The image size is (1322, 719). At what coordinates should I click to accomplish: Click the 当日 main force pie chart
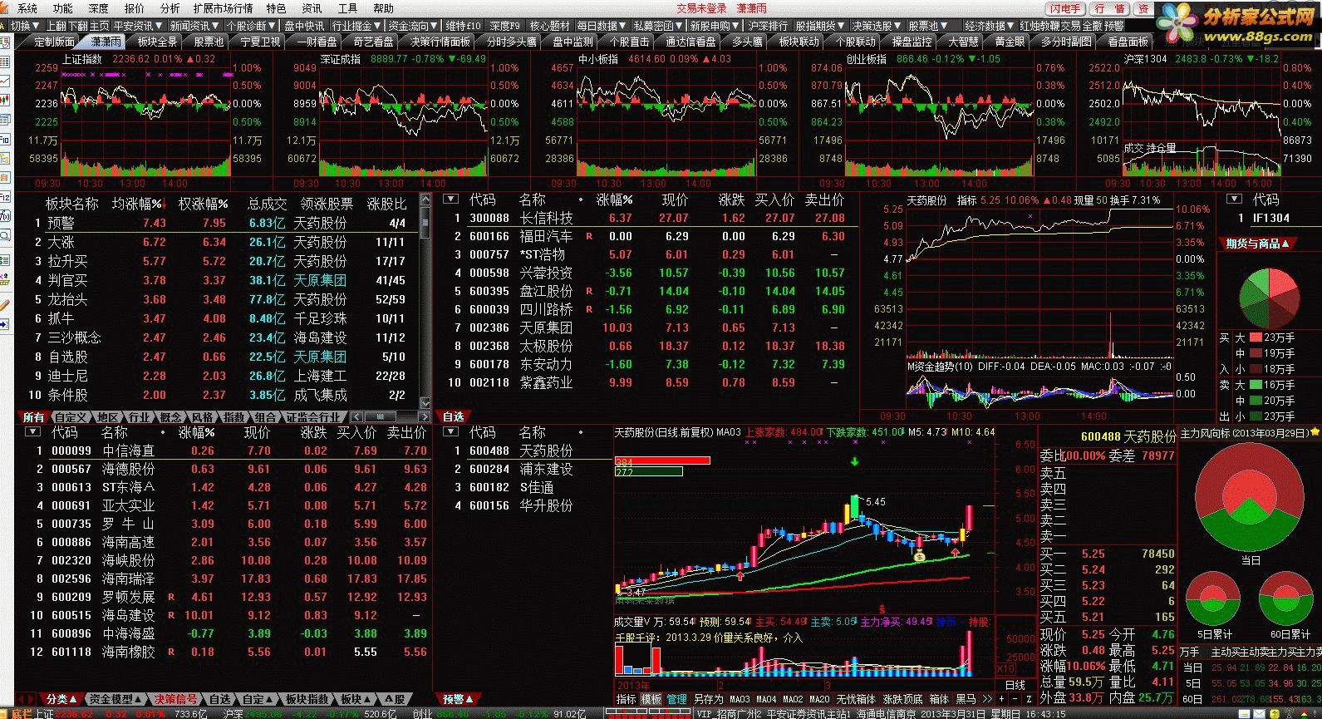(x=1251, y=497)
